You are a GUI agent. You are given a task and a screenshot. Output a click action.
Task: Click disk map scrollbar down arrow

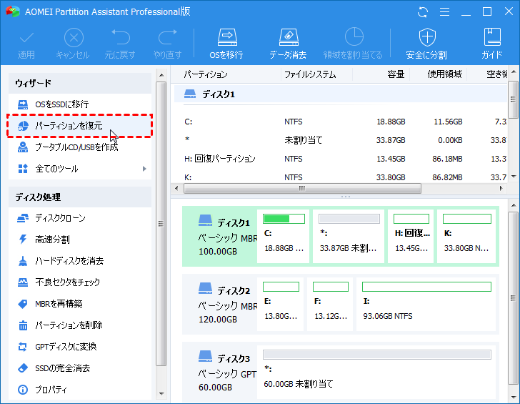click(514, 397)
